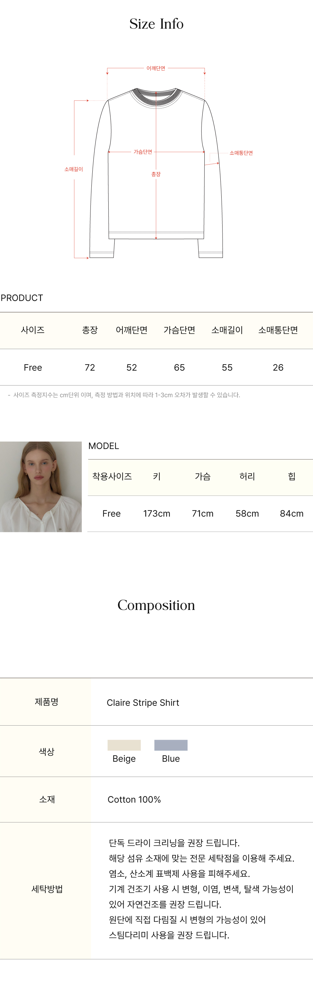Click the Free size row label in PRODUCT table

tap(33, 367)
